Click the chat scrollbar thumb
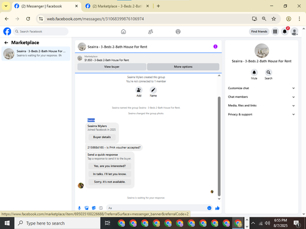This screenshot has width=306, height=229. click(x=219, y=146)
